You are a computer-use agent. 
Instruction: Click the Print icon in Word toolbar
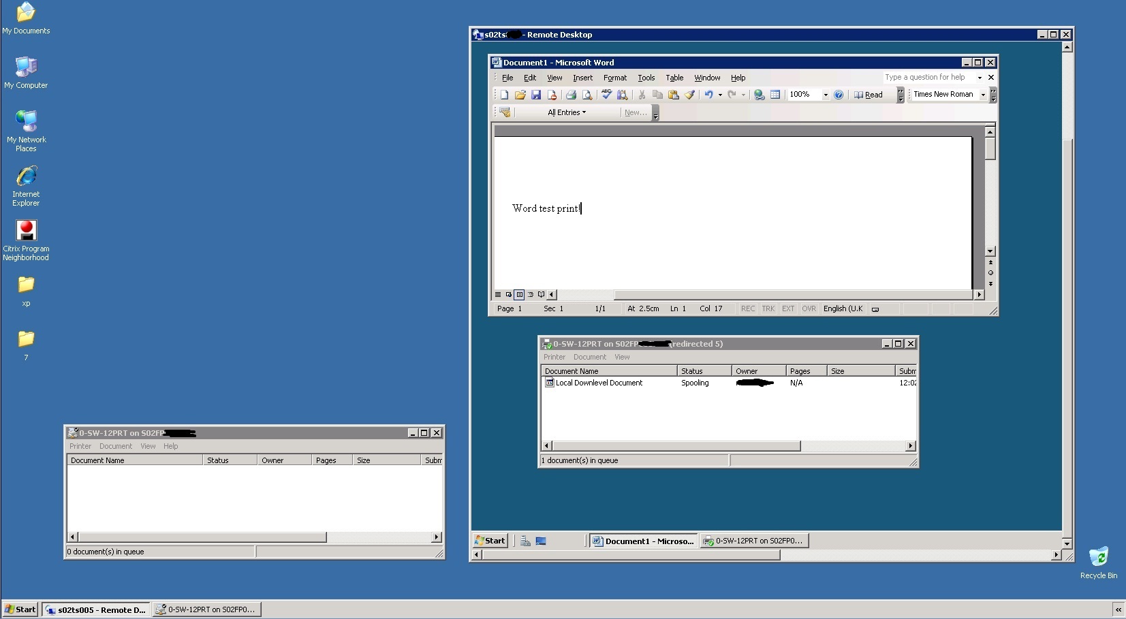pos(571,95)
